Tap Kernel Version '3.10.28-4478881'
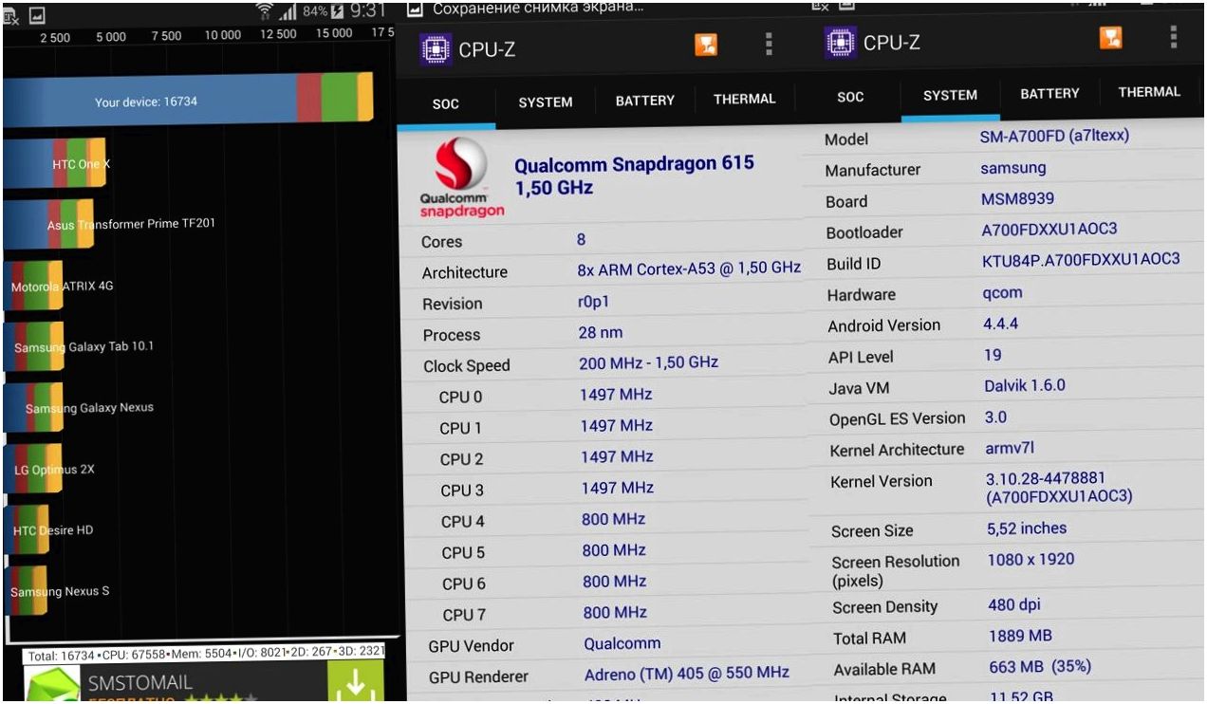The height and width of the screenshot is (704, 1207). pos(1047,478)
